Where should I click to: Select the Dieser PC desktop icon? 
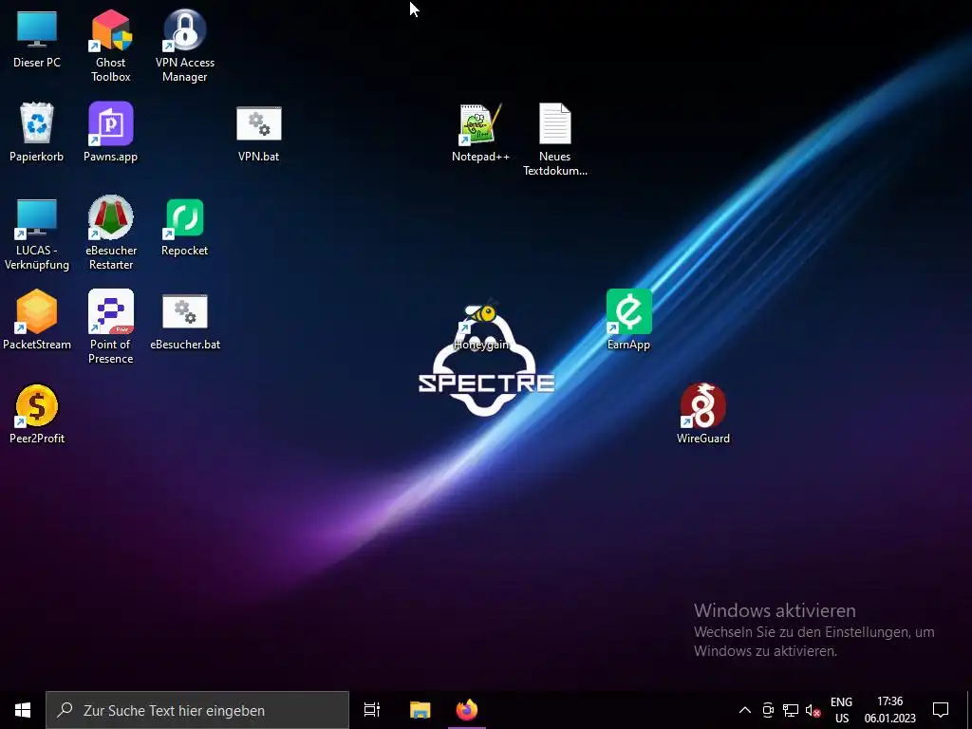click(37, 40)
